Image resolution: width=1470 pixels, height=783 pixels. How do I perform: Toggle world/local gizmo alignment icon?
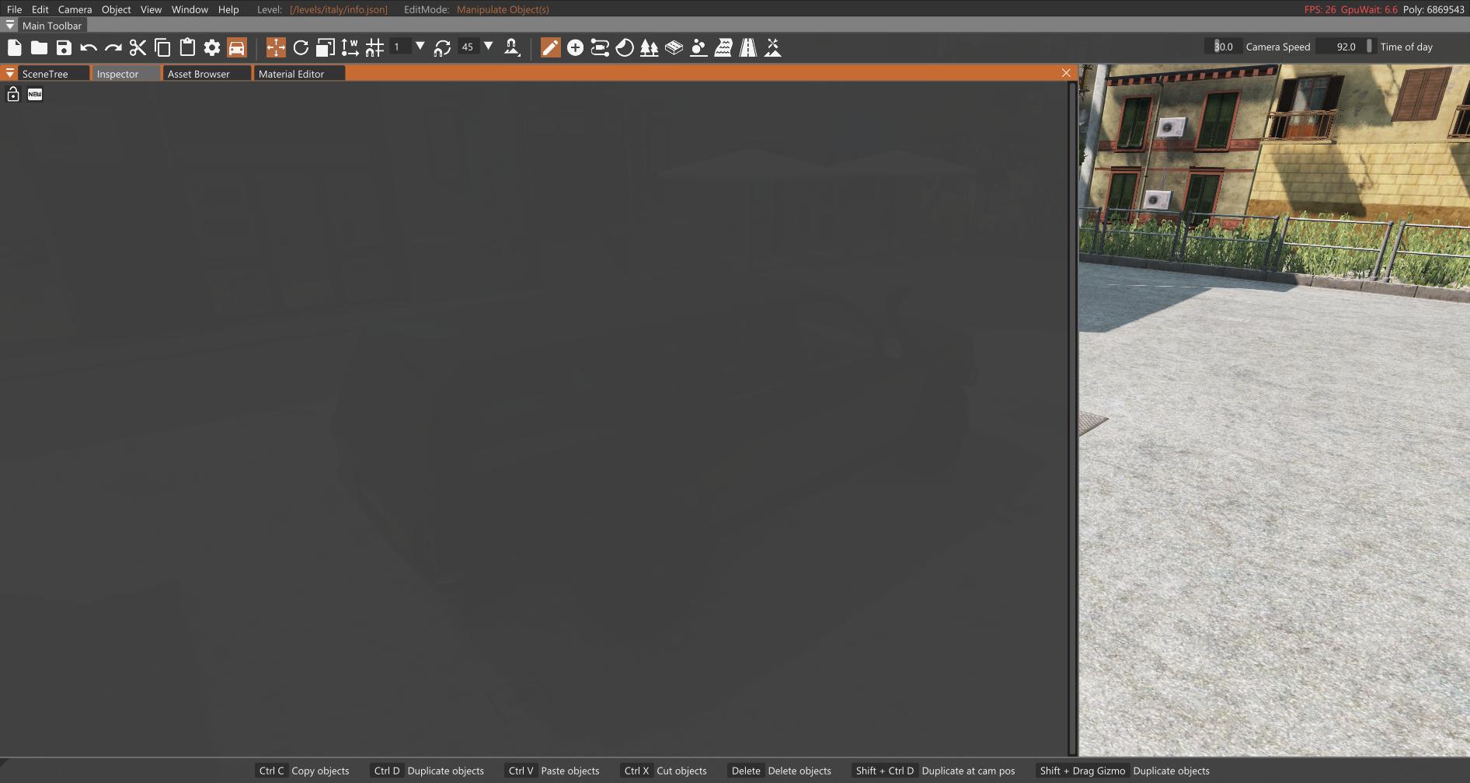[350, 47]
